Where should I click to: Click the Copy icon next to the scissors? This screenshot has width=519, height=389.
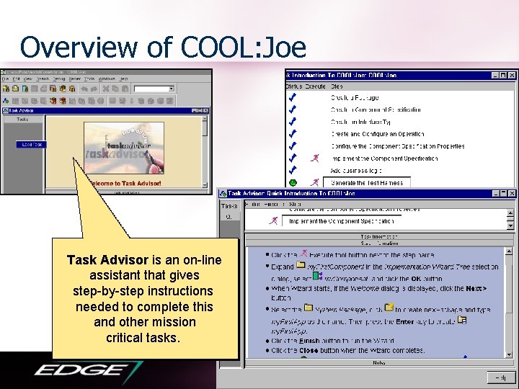pos(115,89)
